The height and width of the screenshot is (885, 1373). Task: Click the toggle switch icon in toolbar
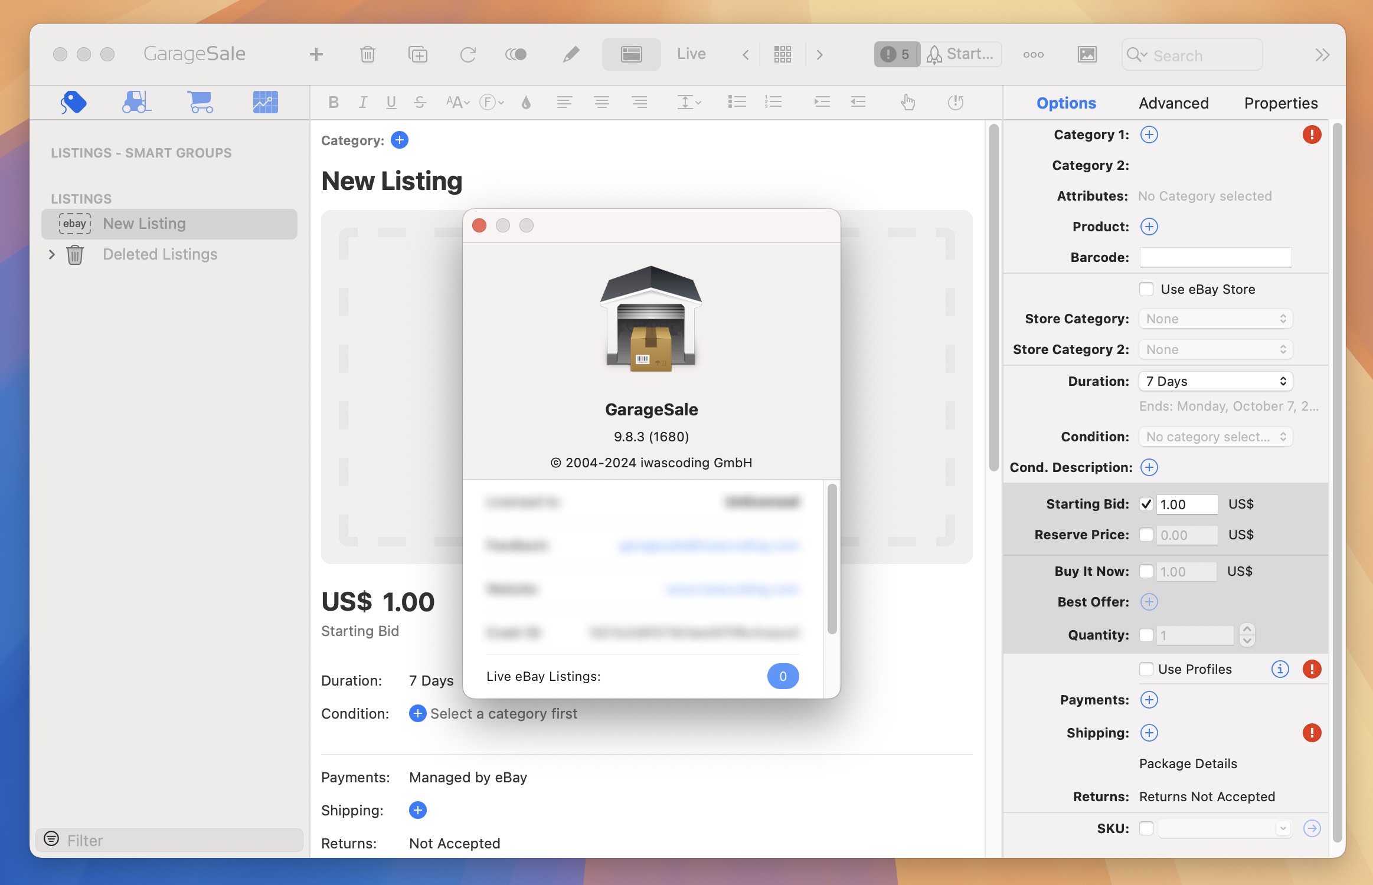pyautogui.click(x=516, y=54)
